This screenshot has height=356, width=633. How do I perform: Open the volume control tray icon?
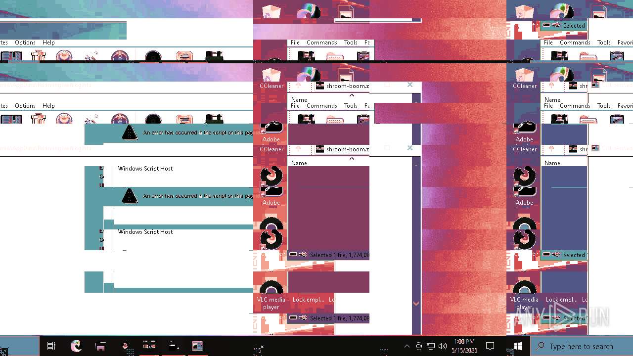[x=443, y=346]
